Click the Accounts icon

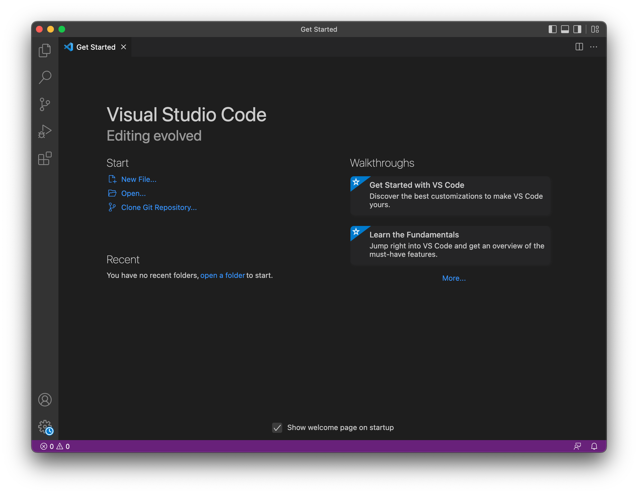[45, 399]
